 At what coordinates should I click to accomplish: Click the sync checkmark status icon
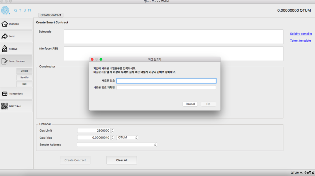click(x=313, y=173)
